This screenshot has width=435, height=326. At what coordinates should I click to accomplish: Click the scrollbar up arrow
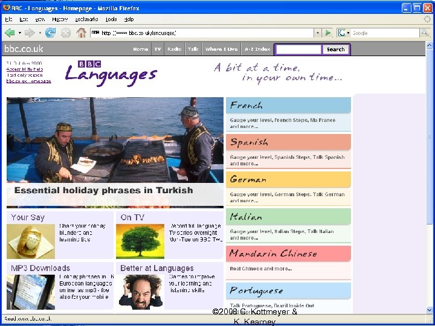(429, 45)
